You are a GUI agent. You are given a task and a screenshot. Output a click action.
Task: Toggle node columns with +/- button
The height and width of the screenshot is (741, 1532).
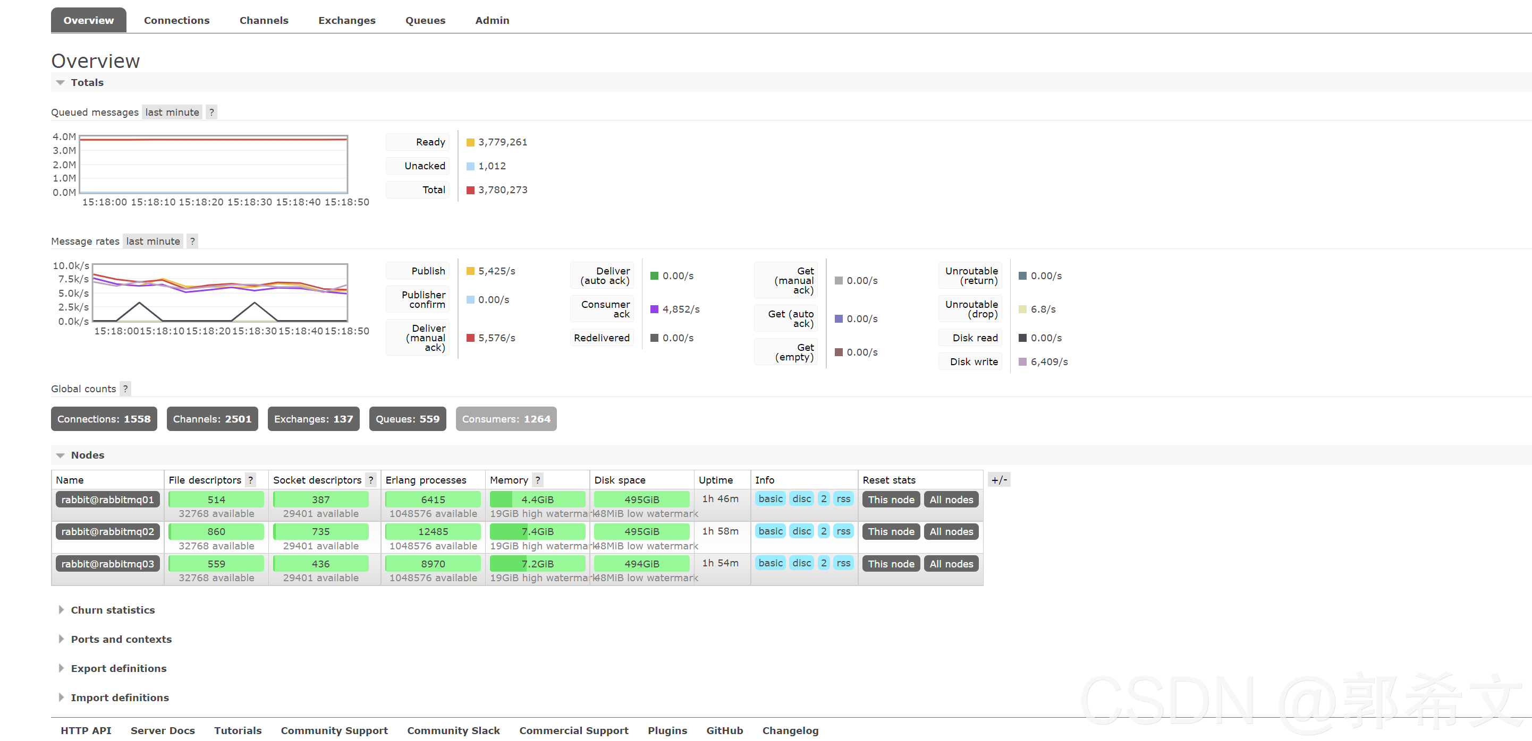[x=998, y=480]
